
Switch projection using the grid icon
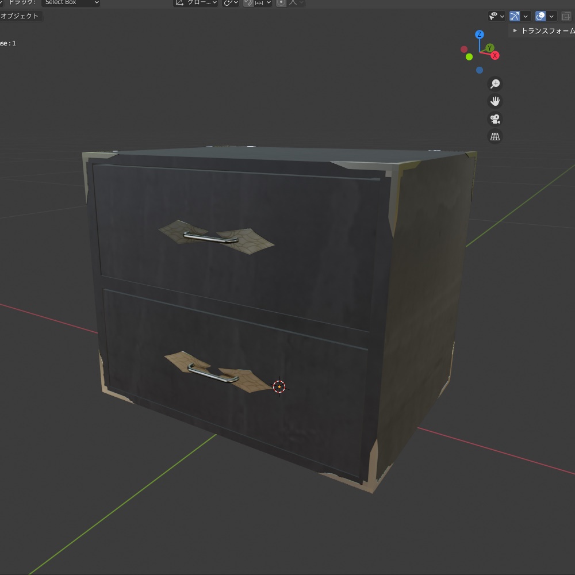coord(494,136)
